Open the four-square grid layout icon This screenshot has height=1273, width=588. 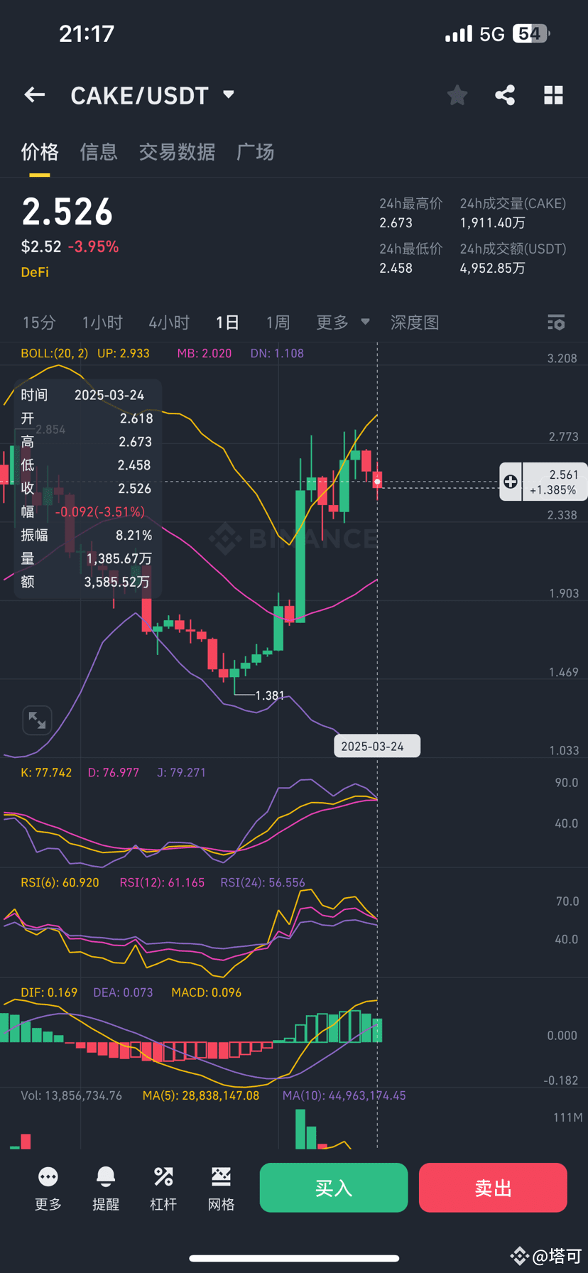click(553, 94)
